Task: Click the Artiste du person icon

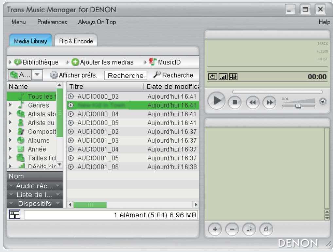Action: coord(21,123)
